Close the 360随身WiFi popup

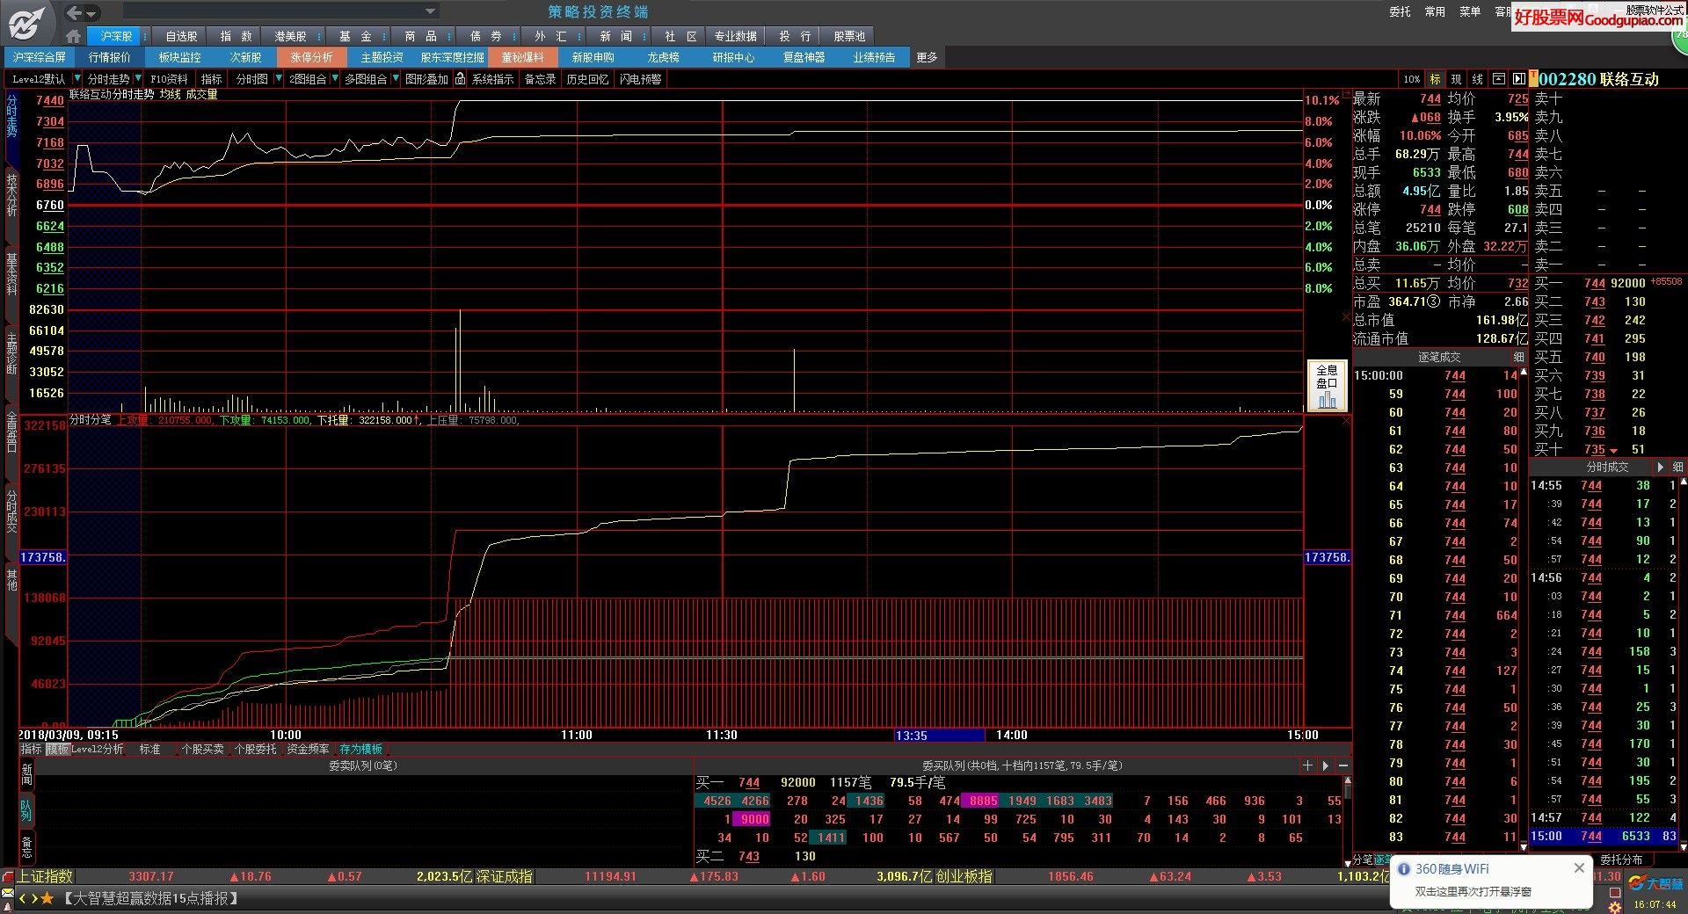pyautogui.click(x=1579, y=868)
